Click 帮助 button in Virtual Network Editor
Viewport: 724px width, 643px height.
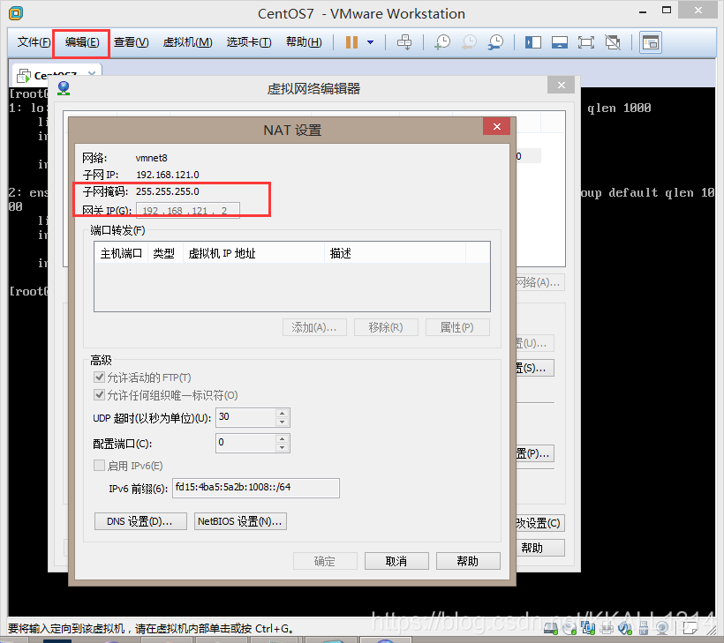[x=539, y=548]
